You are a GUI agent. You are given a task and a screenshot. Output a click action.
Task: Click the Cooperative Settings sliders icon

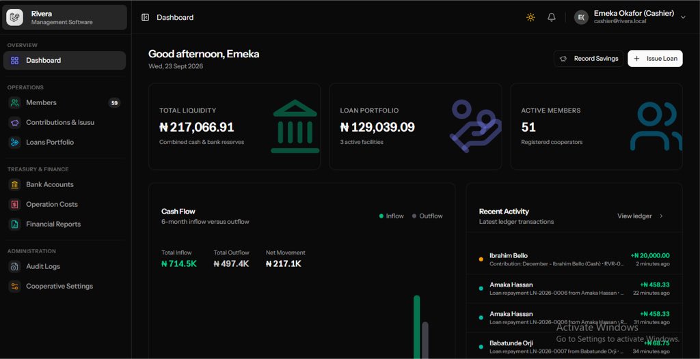(x=15, y=286)
